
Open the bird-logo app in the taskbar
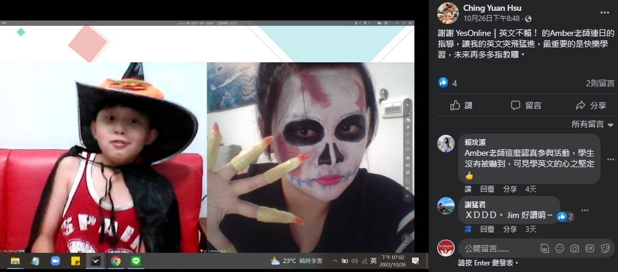pos(95,261)
